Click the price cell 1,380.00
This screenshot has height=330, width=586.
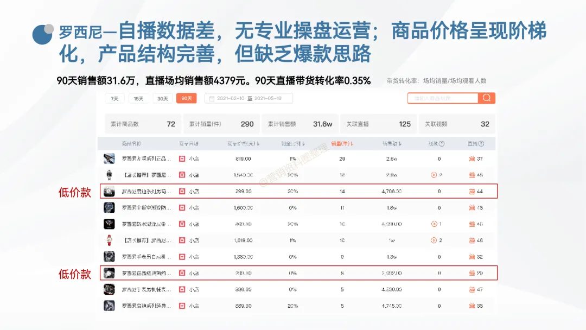(x=243, y=257)
